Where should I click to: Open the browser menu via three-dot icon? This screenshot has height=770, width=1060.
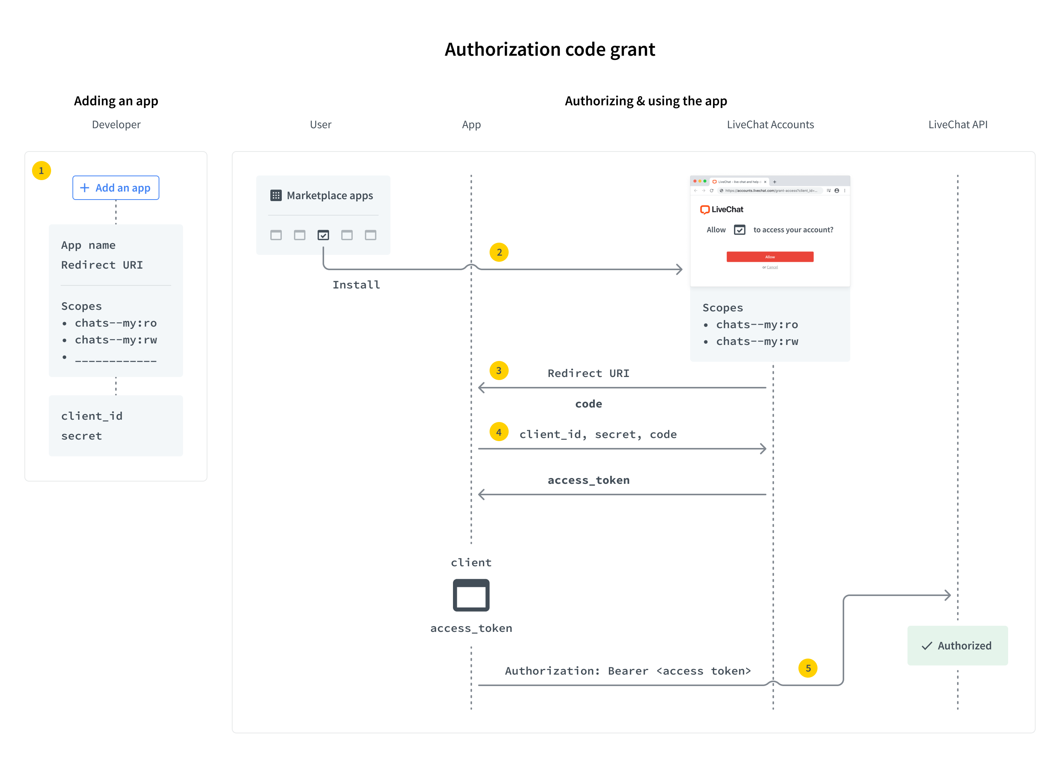[x=845, y=191]
